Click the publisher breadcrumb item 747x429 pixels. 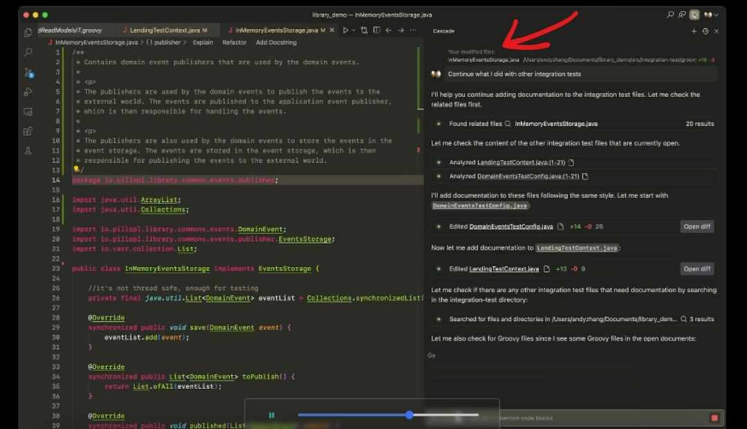(167, 42)
